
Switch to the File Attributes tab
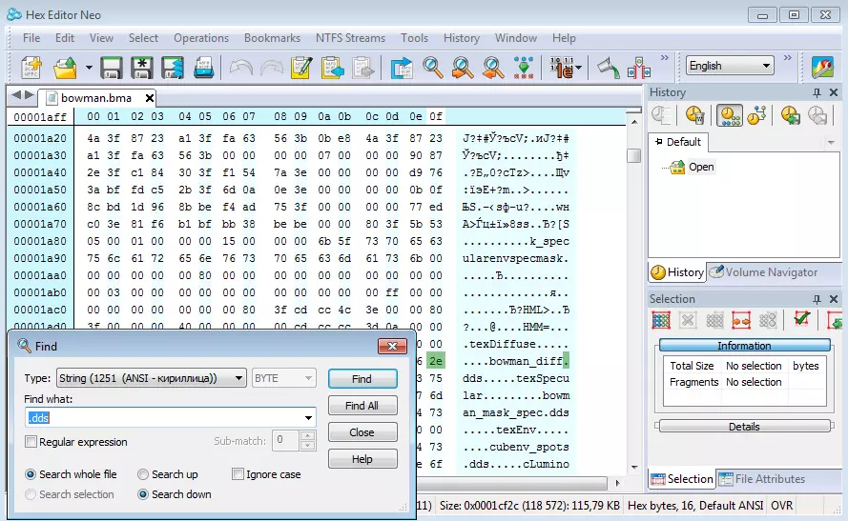762,479
